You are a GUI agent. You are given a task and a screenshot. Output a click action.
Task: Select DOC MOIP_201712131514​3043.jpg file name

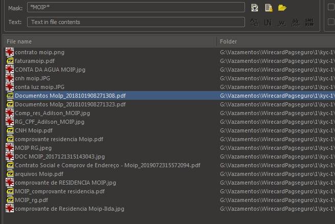point(60,156)
